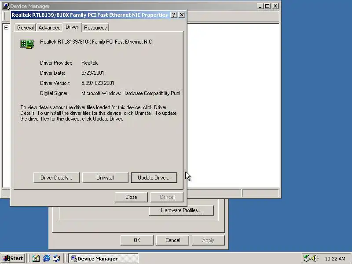The width and height of the screenshot is (352, 264).
Task: Click Cancel in System Properties window
Action: coord(172,240)
